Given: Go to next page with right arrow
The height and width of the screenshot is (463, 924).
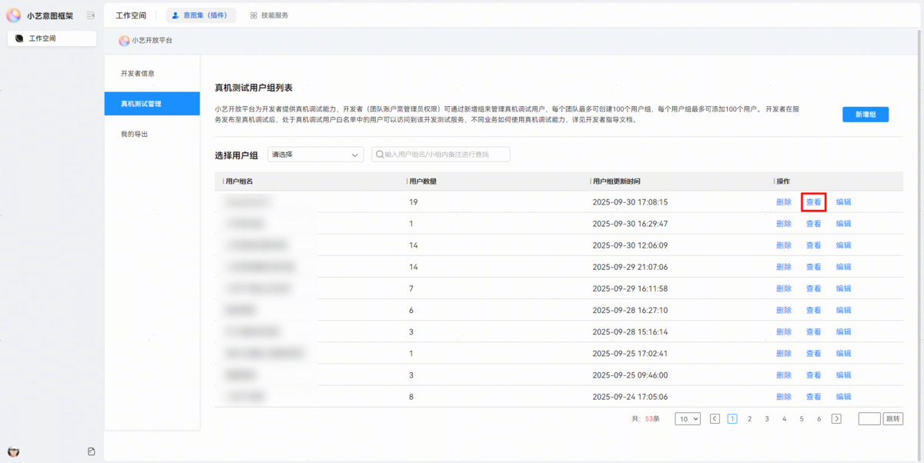Looking at the screenshot, I should click(x=836, y=419).
